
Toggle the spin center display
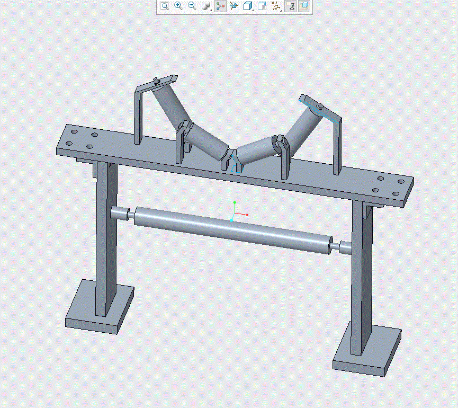pos(221,6)
